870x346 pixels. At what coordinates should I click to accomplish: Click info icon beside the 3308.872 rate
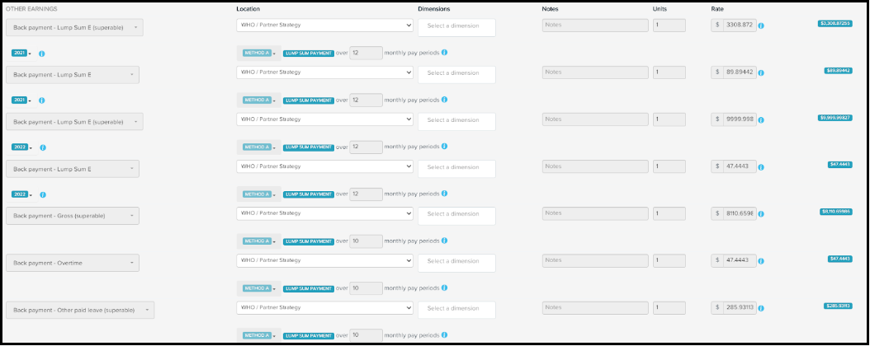coord(760,26)
